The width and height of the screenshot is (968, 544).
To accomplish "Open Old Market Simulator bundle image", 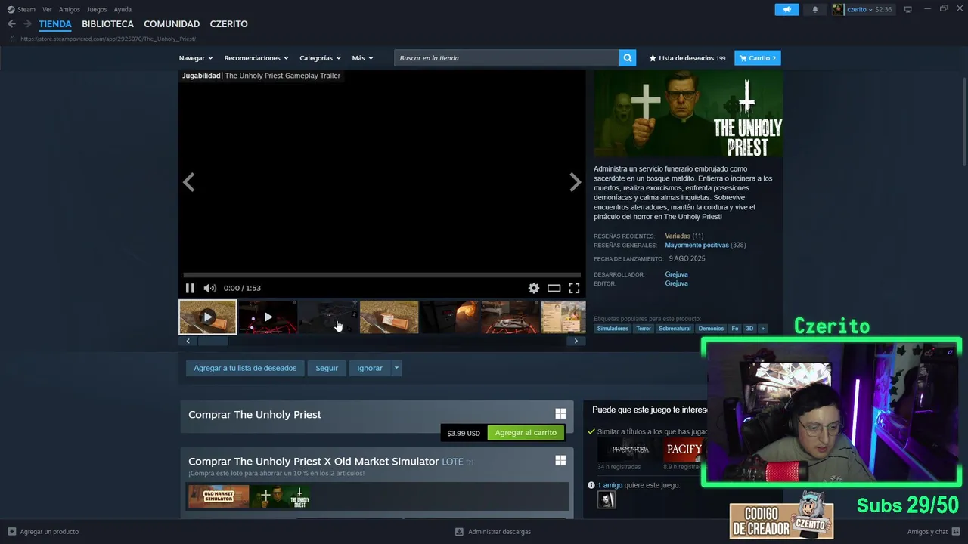I will point(219,496).
